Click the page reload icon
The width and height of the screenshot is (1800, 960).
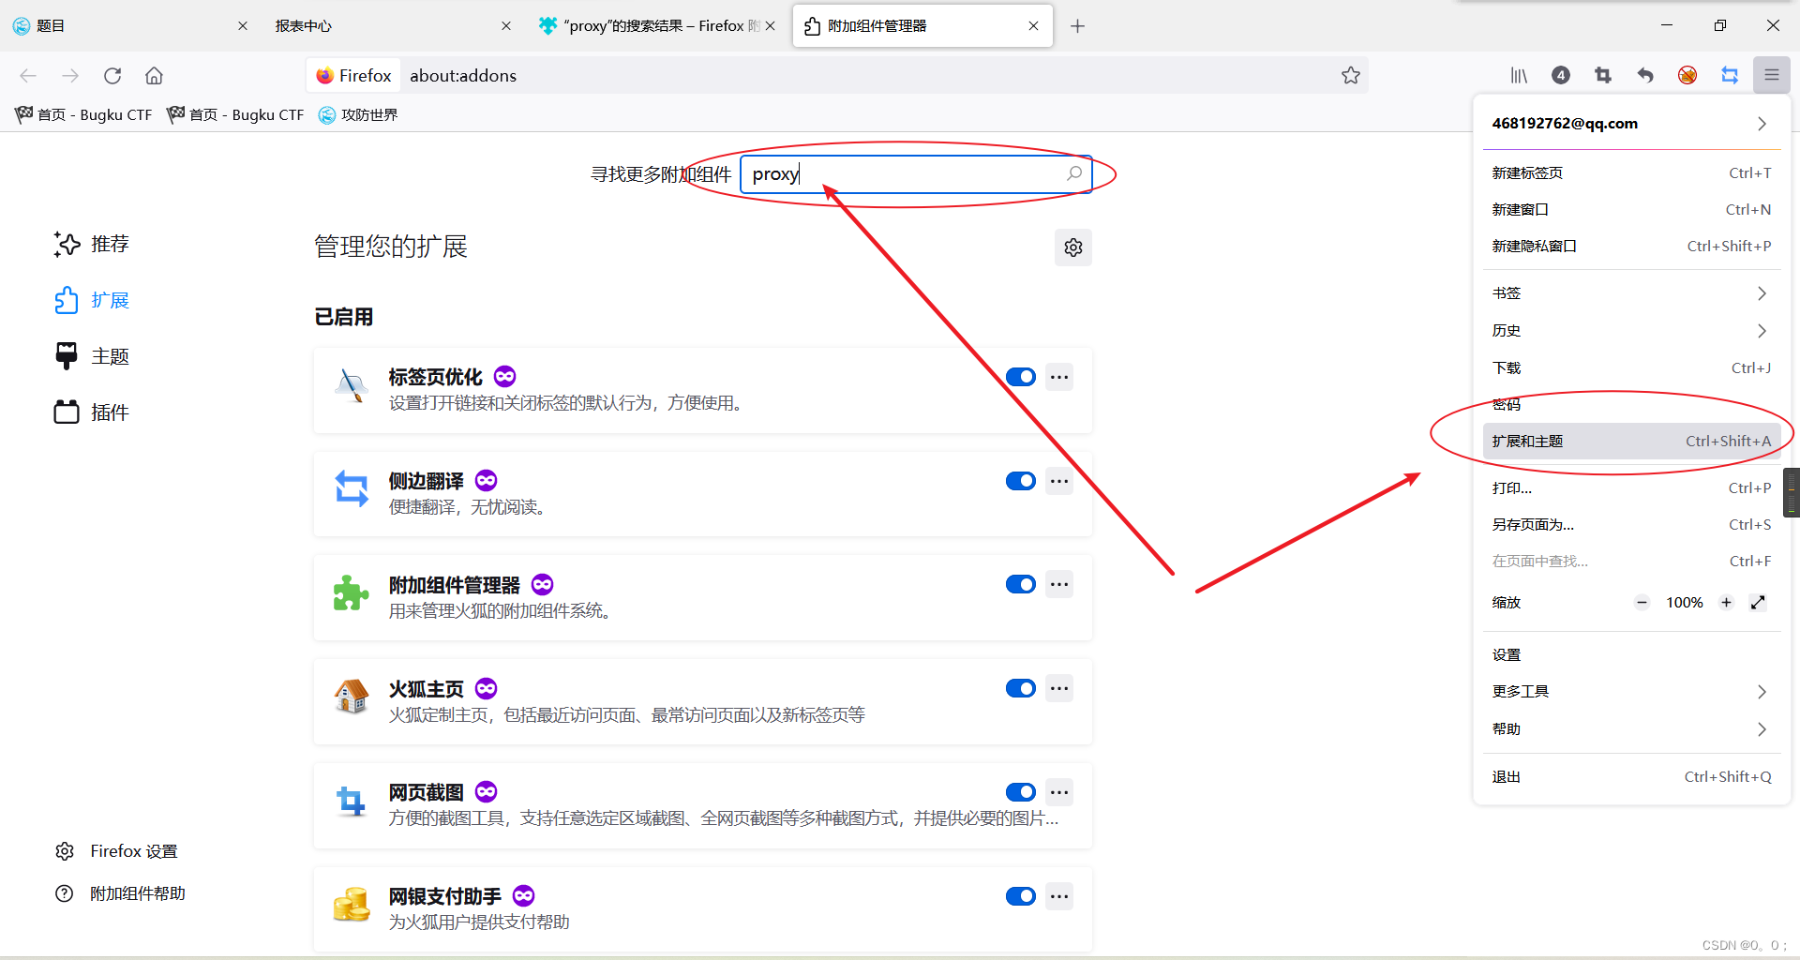pos(112,76)
